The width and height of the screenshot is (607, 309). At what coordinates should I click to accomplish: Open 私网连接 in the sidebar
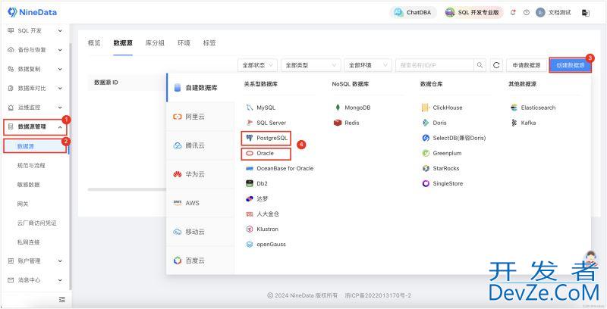point(28,242)
